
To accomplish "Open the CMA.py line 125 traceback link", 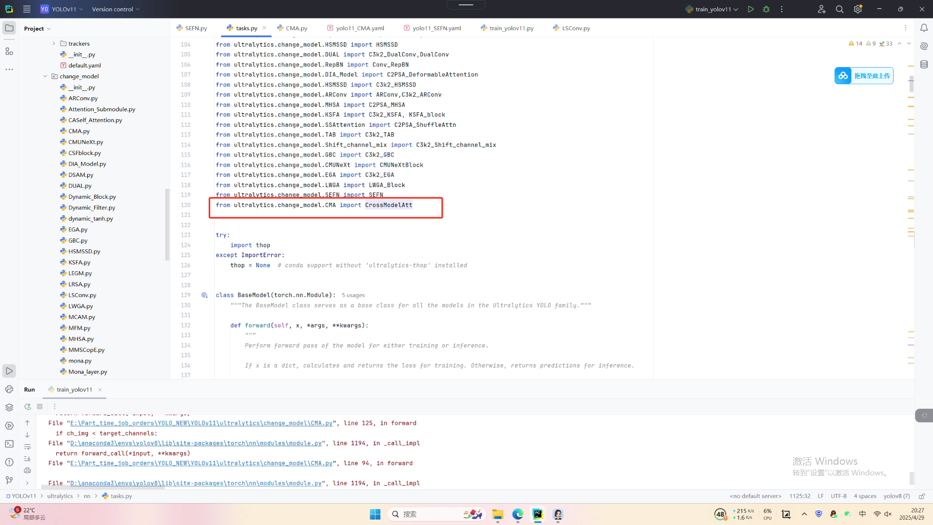I will [x=201, y=423].
